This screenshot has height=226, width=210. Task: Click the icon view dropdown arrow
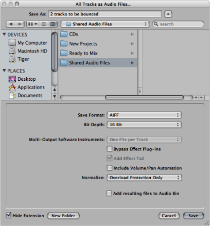[36, 24]
